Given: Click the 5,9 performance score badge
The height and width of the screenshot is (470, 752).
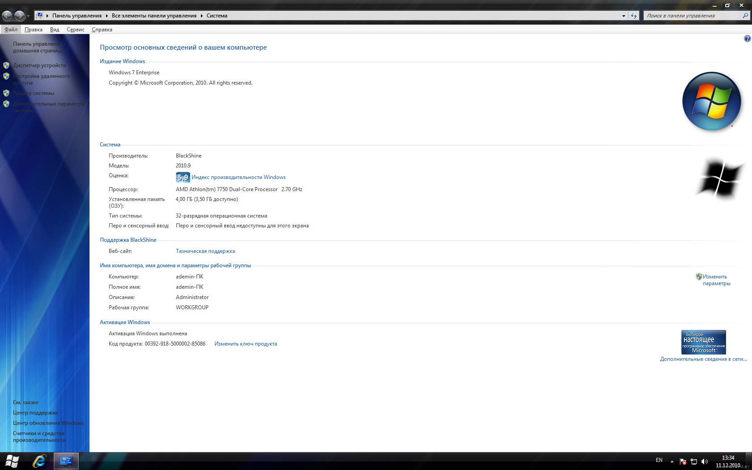Looking at the screenshot, I should pos(183,177).
